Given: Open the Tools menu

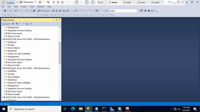Looking at the screenshot, I should click(32, 7).
